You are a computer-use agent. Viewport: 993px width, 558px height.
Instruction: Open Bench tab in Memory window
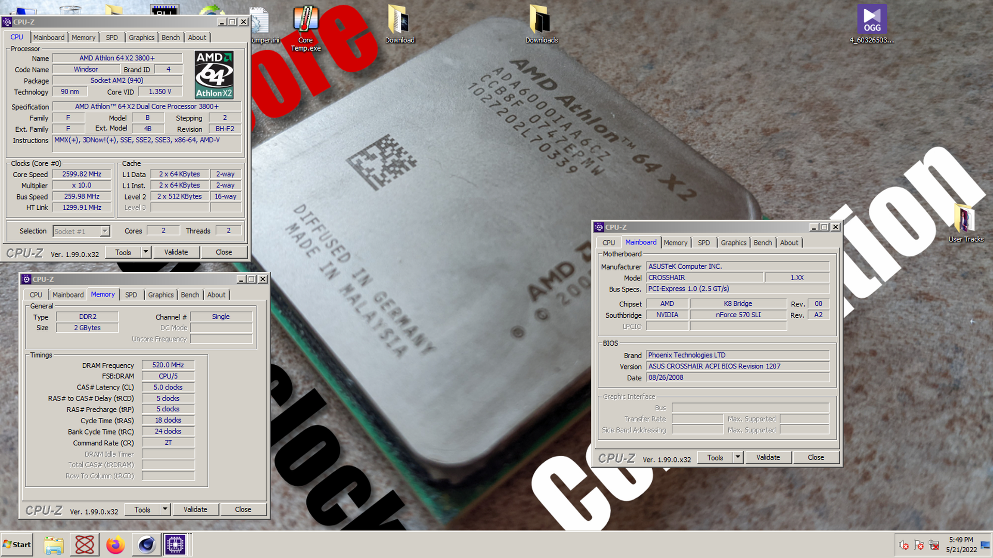[x=190, y=295]
